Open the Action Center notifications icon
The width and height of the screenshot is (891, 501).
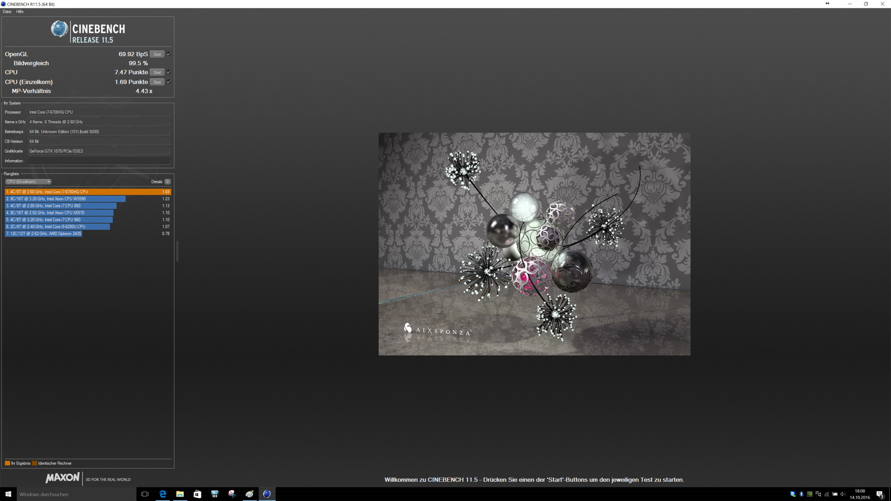coord(880,494)
